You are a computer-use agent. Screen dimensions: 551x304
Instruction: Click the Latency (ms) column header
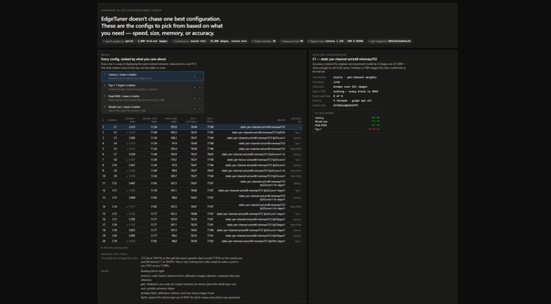[130, 120]
